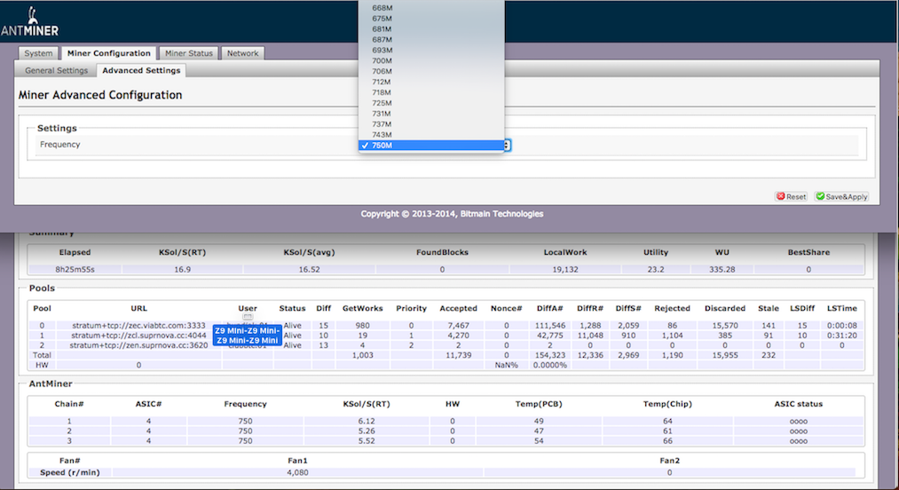
Task: Click the WU value 335.28
Action: point(722,269)
